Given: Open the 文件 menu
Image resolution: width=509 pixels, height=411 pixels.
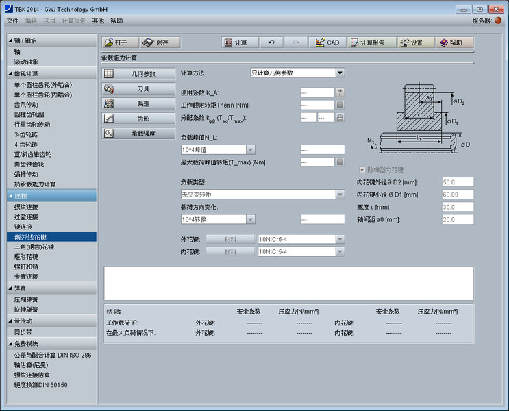Looking at the screenshot, I should tap(12, 21).
